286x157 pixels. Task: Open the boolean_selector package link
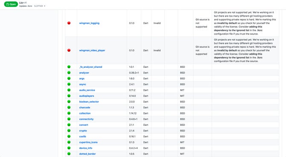pyautogui.click(x=89, y=102)
